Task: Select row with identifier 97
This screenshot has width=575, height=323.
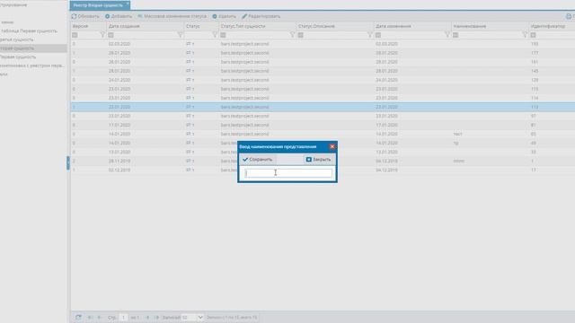Action: point(323,116)
